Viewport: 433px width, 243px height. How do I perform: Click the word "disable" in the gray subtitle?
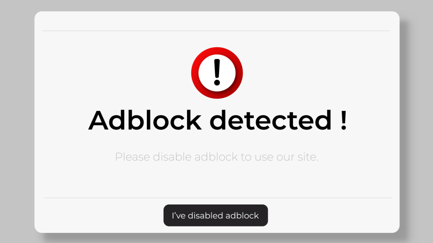(x=172, y=157)
